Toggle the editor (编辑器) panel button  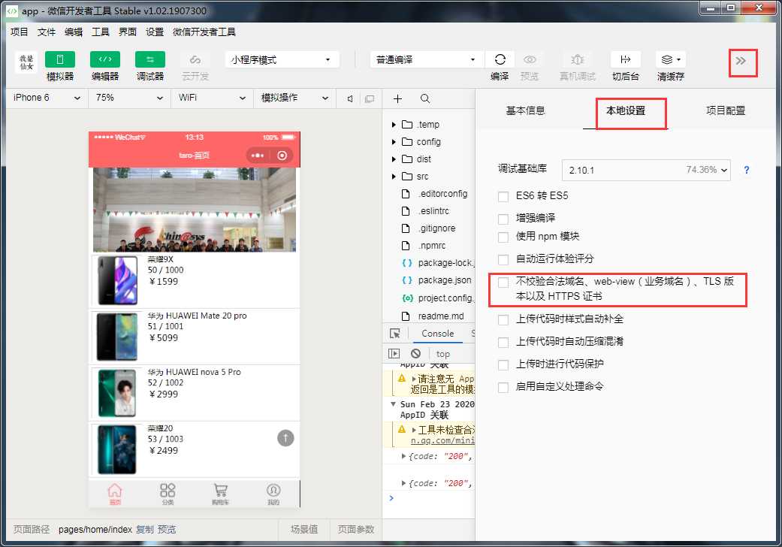(x=104, y=59)
